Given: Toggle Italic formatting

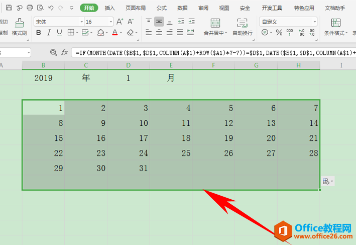Looking at the screenshot, I should 49,33.
